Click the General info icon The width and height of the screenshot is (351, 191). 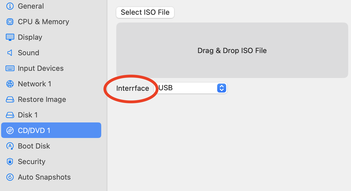[x=10, y=6]
